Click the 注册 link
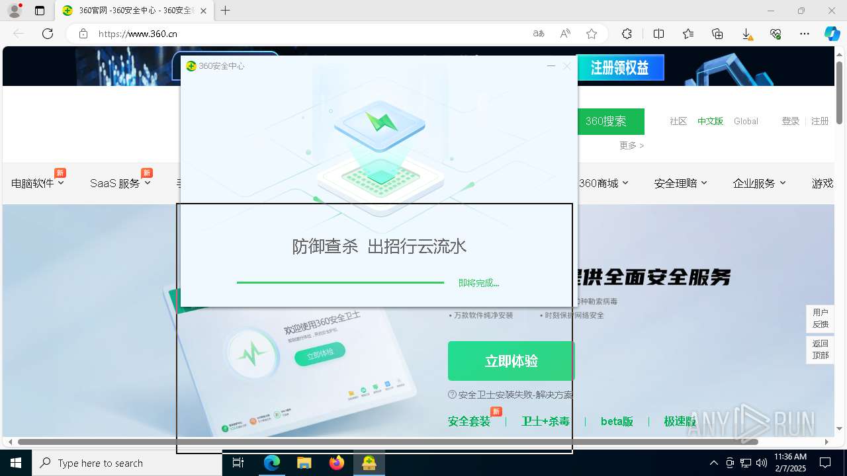847x476 pixels. coord(820,122)
